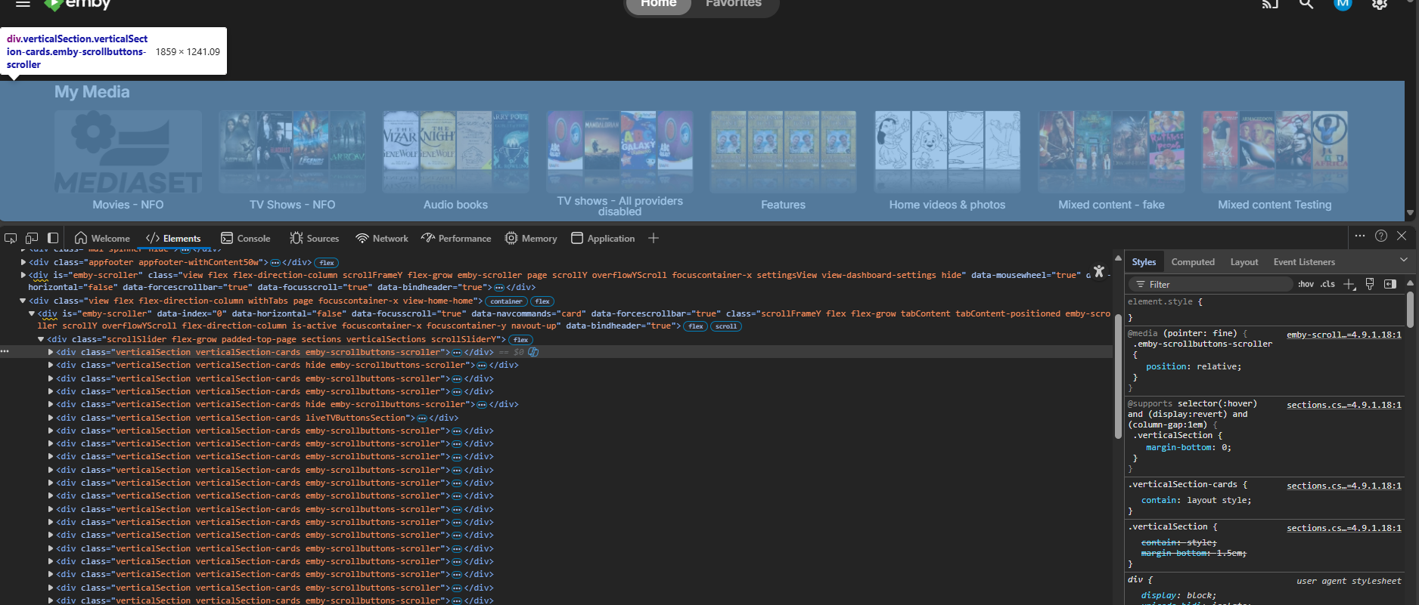Open the Emby search magnifier

[1306, 5]
